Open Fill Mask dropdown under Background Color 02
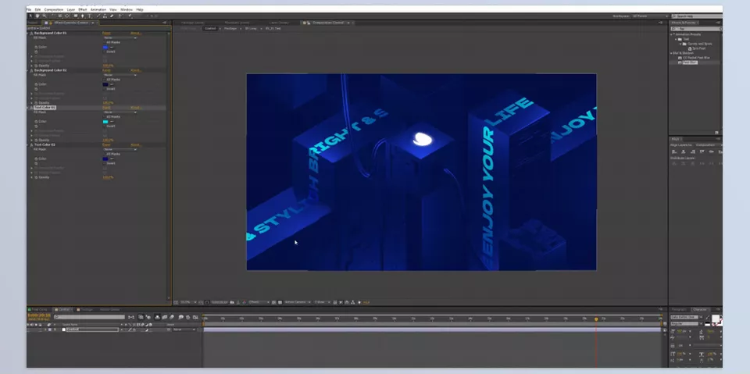Image resolution: width=750 pixels, height=374 pixels. pyautogui.click(x=120, y=75)
